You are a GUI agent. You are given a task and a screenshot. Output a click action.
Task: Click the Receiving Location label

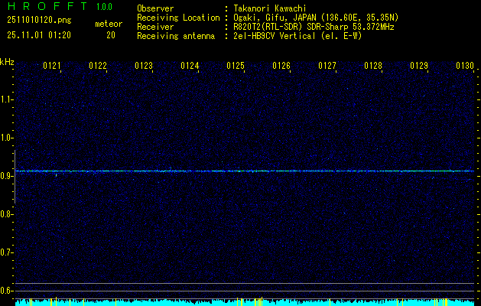[178, 18]
